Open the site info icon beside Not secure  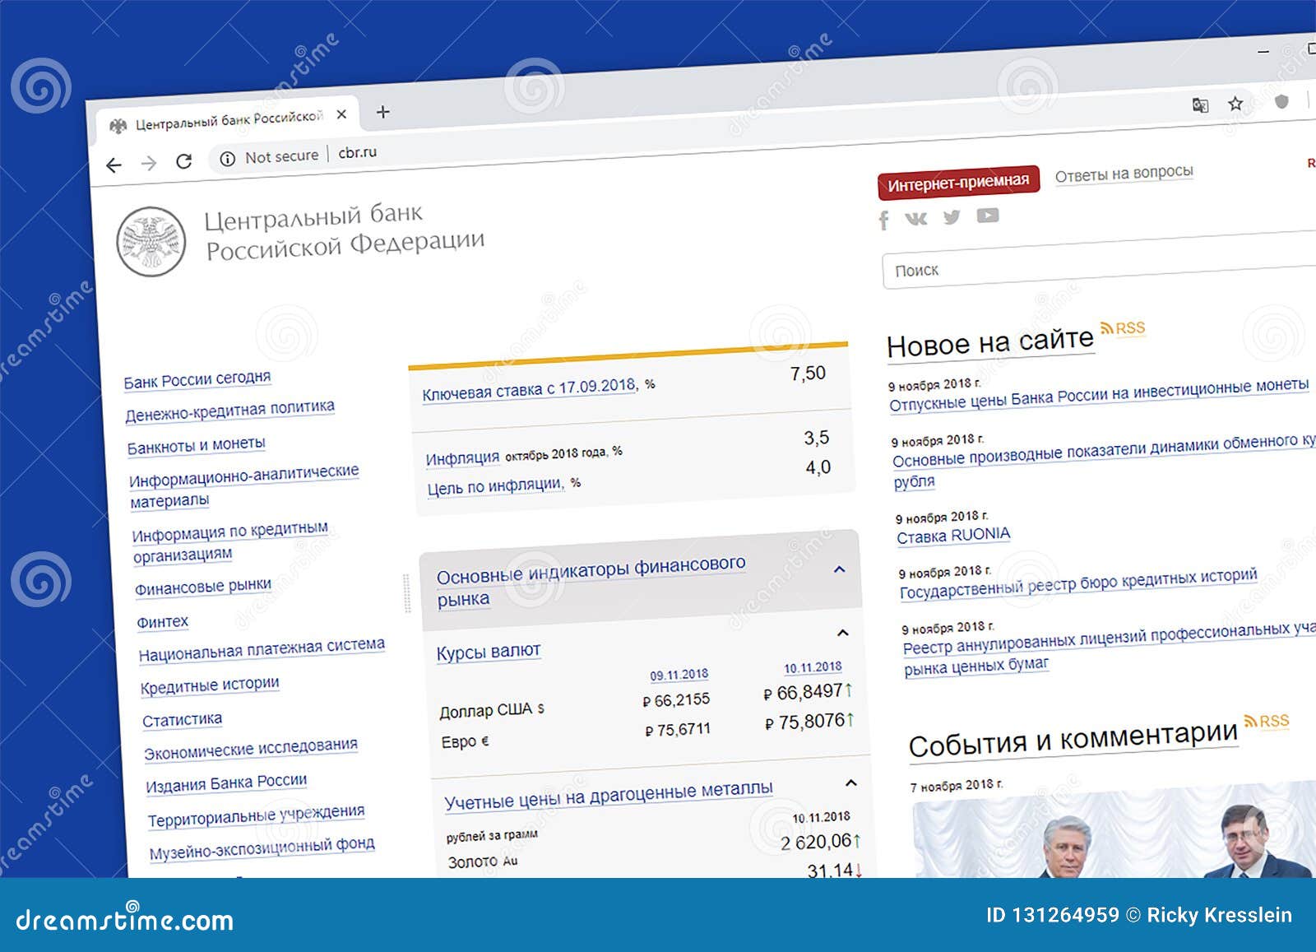[228, 159]
